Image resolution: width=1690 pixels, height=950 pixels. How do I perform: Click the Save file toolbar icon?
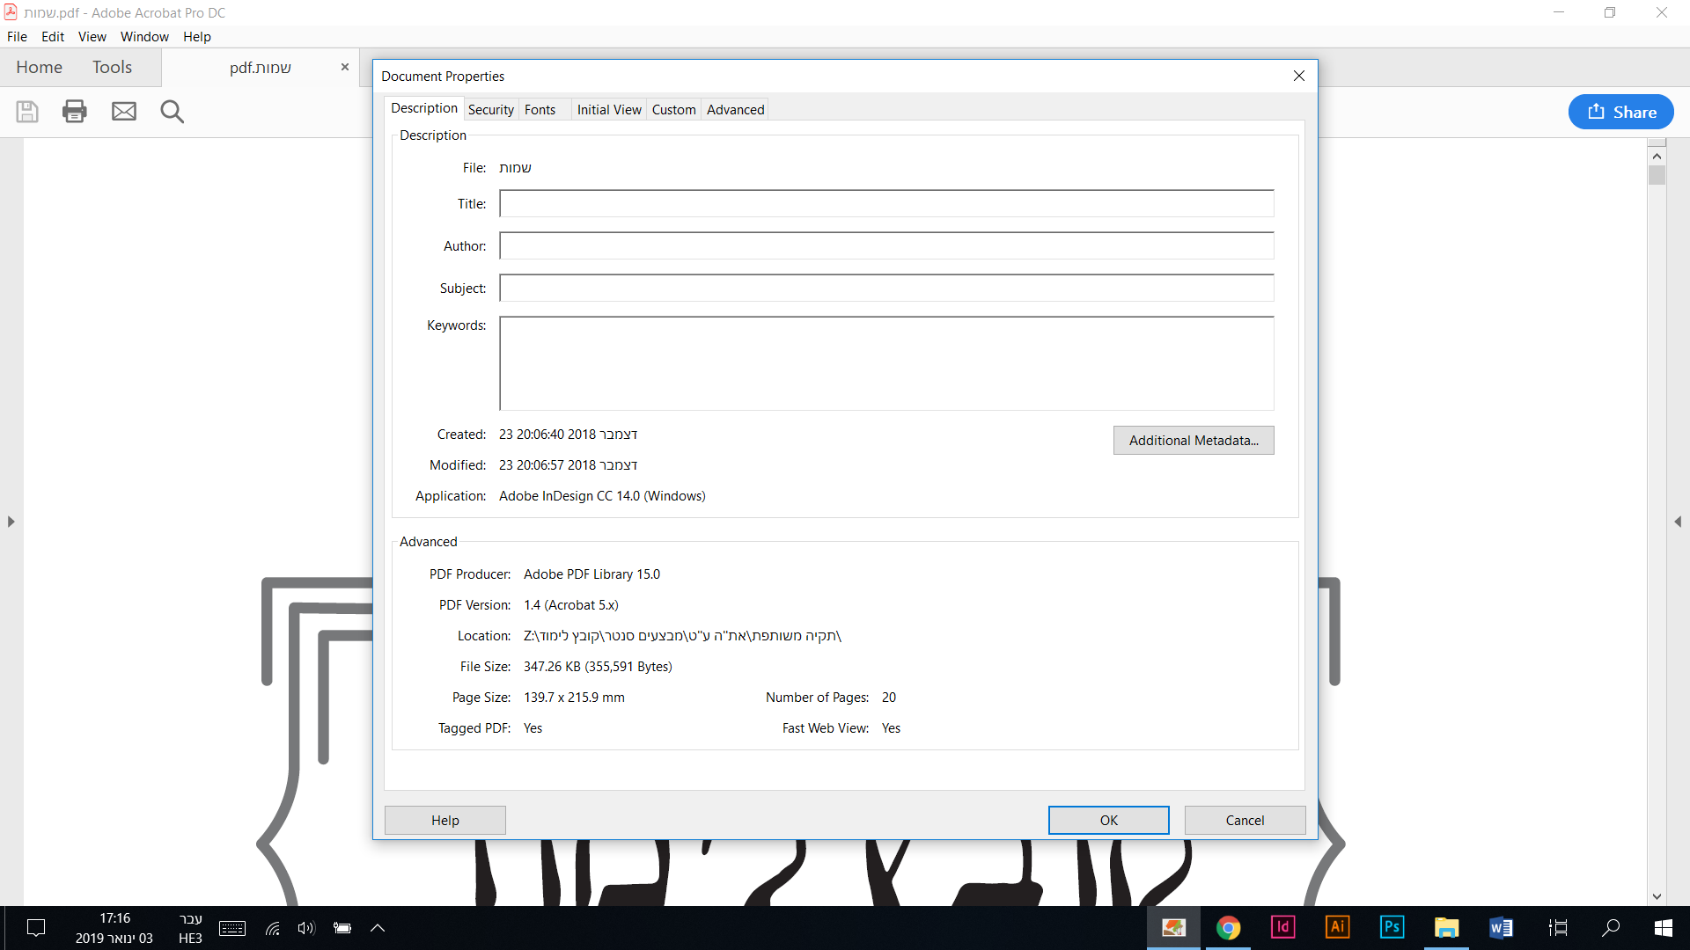27,112
